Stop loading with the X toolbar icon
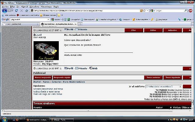This screenshot has height=122, width=195. [22, 11]
